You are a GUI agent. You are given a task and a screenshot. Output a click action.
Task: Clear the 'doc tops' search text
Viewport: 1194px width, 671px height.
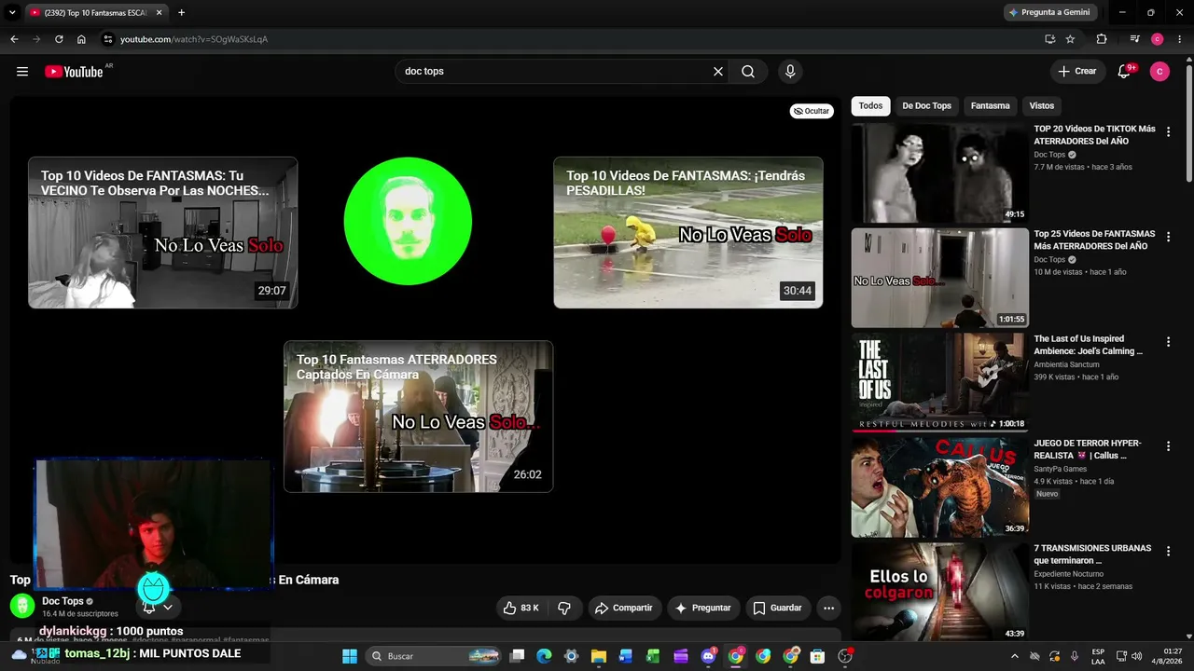click(718, 72)
